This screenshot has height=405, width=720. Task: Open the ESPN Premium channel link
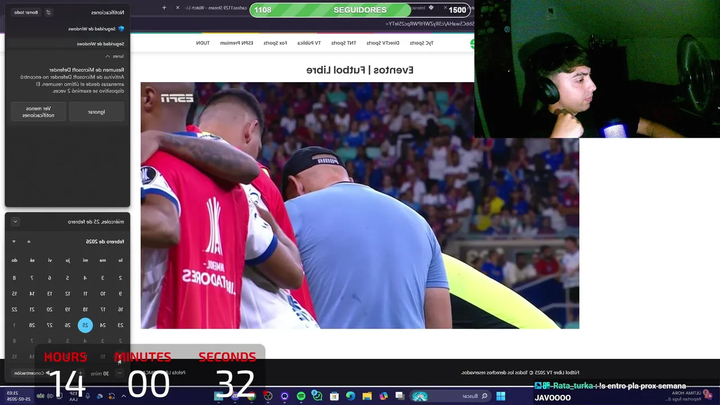click(x=236, y=43)
